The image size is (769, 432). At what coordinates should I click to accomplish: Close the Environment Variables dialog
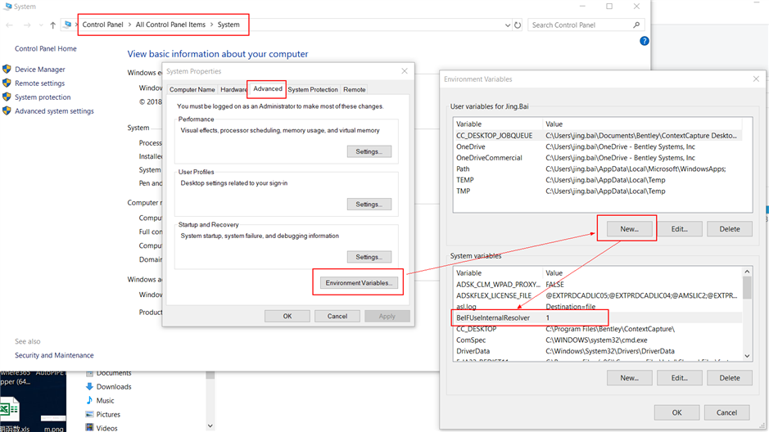[756, 79]
